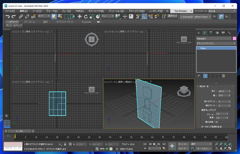Click the Configure Modifier Sets icon
Viewport: 240px width, 154px height.
223,76
